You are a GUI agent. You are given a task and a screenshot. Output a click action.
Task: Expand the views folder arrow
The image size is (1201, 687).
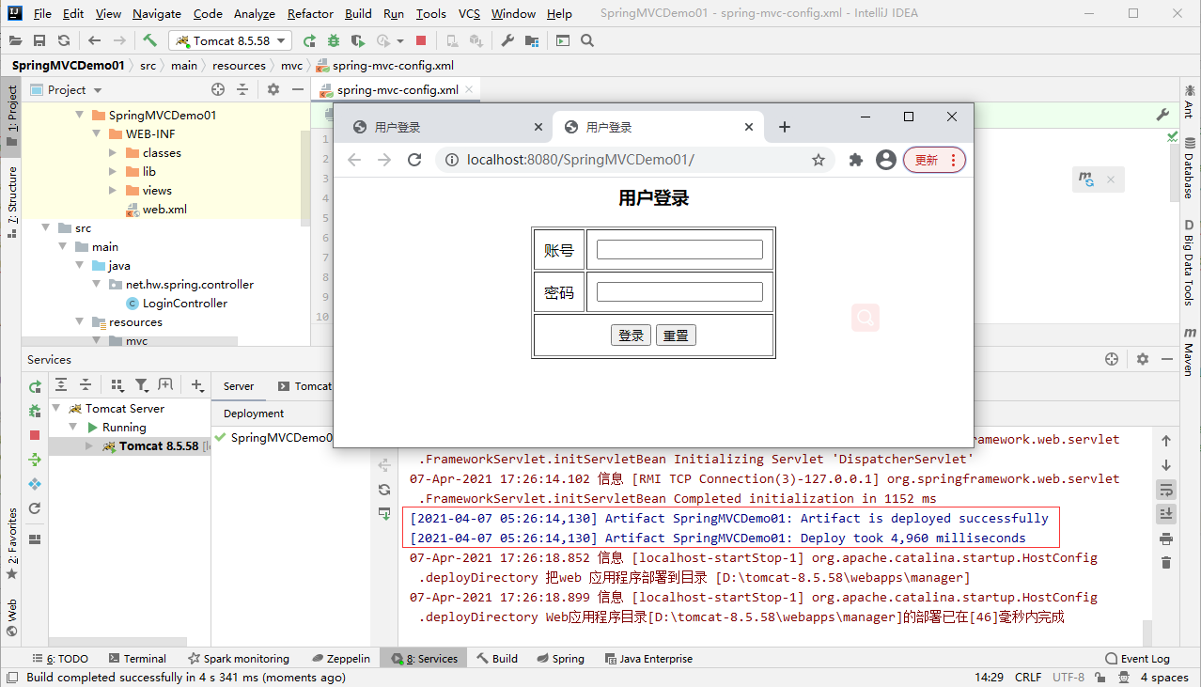pos(113,191)
